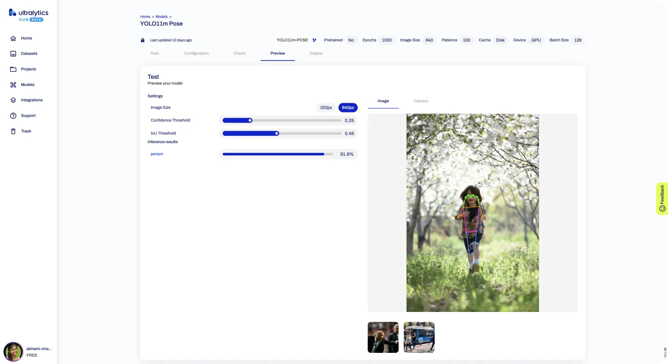Click the child pose preview image
The width and height of the screenshot is (668, 364).
472,213
